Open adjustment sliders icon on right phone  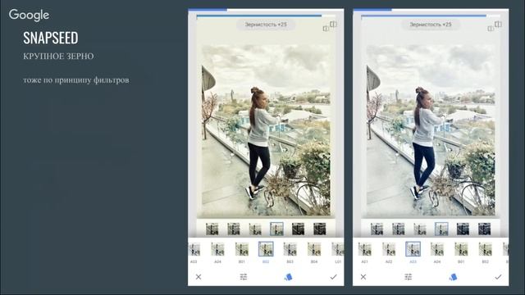pos(409,277)
